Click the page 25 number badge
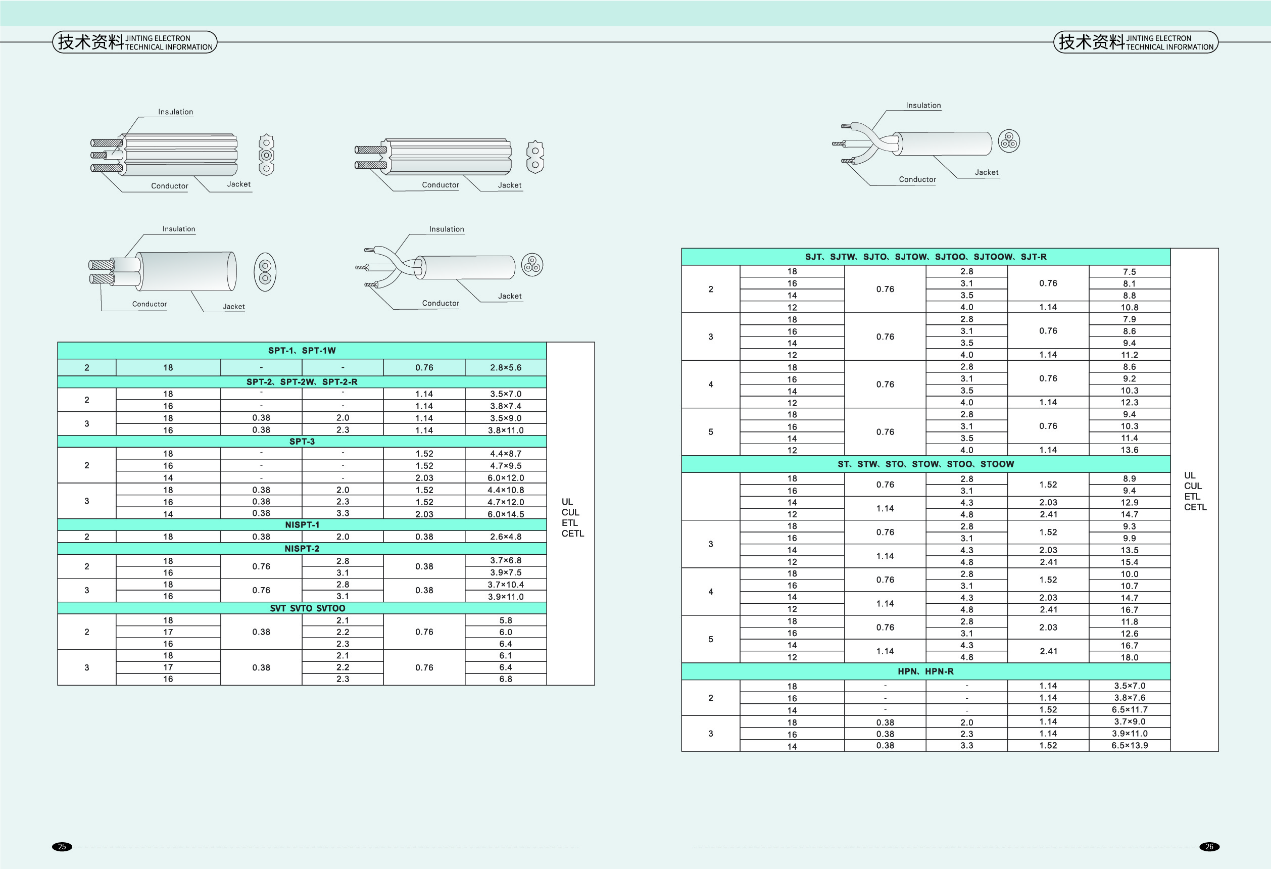Viewport: 1271px width, 869px height. pyautogui.click(x=62, y=847)
